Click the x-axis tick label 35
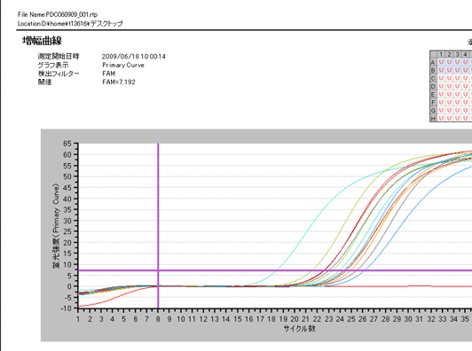The width and height of the screenshot is (472, 351). 465,319
